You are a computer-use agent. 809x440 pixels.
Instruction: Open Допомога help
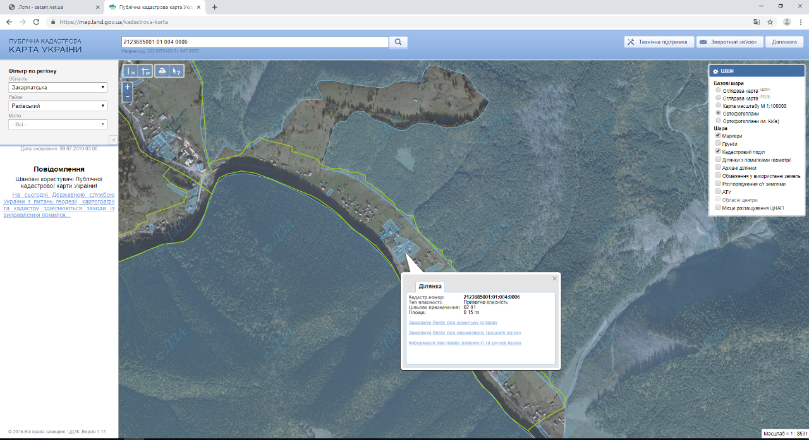784,42
